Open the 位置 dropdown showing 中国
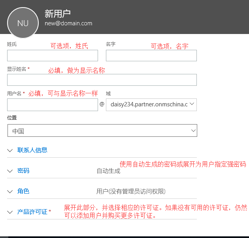 (102, 130)
